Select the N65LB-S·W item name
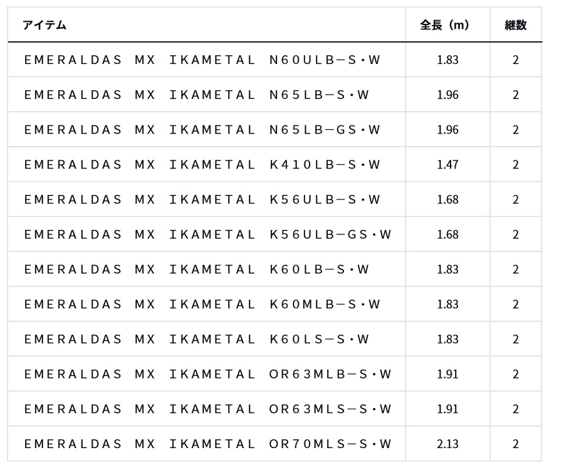Image resolution: width=564 pixels, height=465 pixels. pyautogui.click(x=197, y=95)
